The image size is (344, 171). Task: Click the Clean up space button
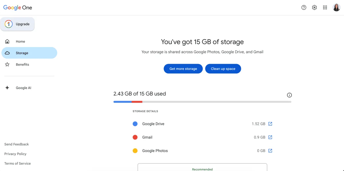223,68
